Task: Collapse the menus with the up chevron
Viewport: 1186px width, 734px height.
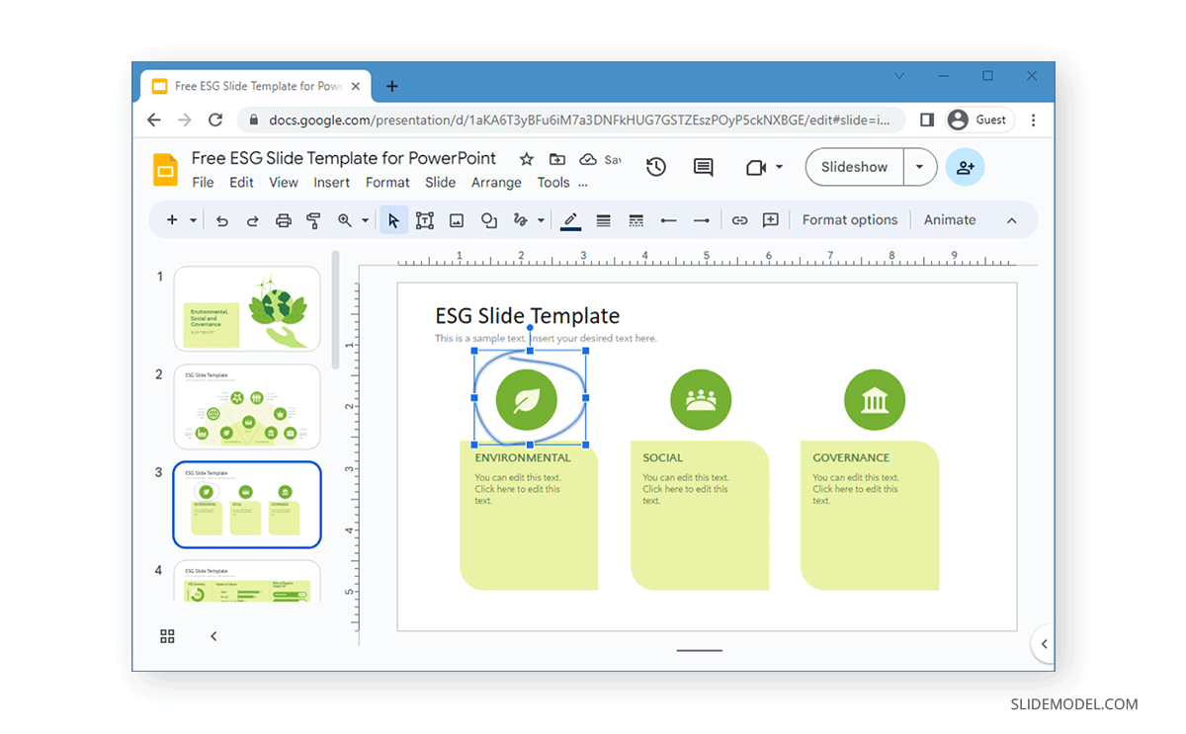Action: (x=1012, y=220)
